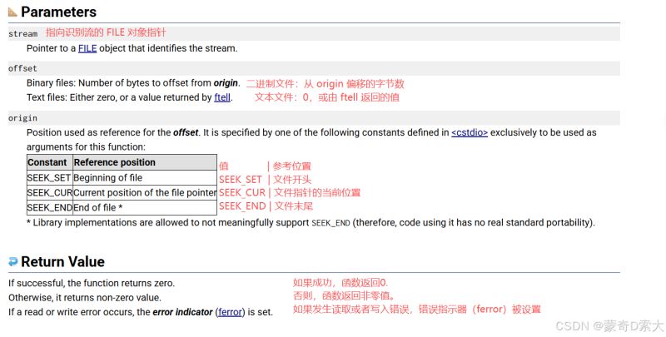Image resolution: width=666 pixels, height=337 pixels.
Task: Click the 'offset' parameter name
Action: click(x=22, y=68)
